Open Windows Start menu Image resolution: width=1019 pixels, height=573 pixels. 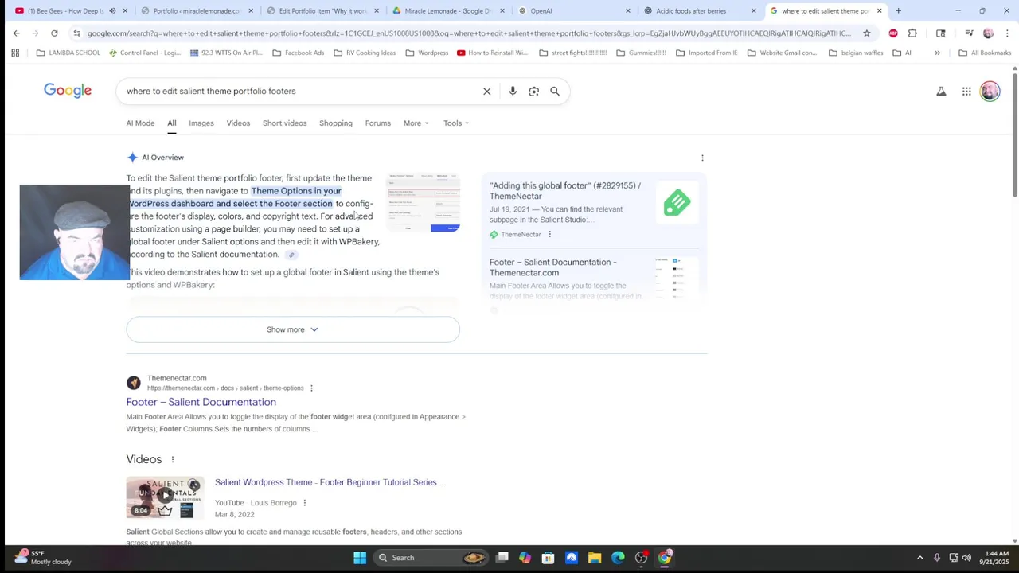[x=360, y=557]
